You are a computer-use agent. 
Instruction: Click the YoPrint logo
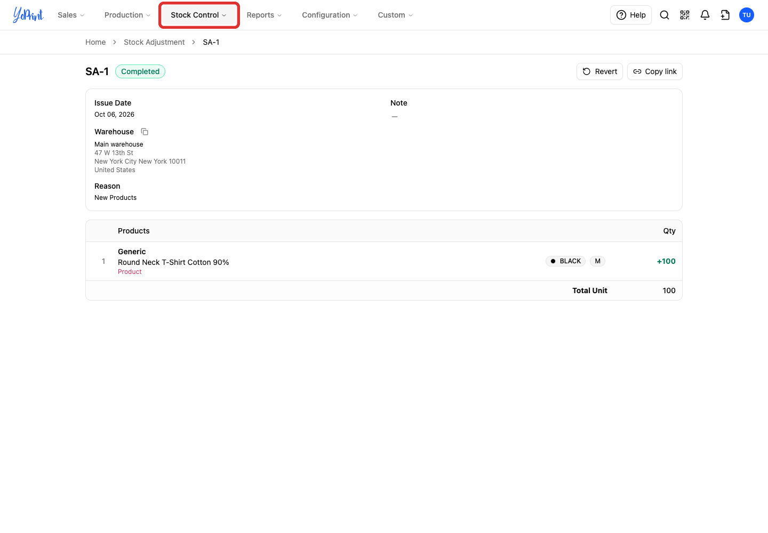(28, 15)
